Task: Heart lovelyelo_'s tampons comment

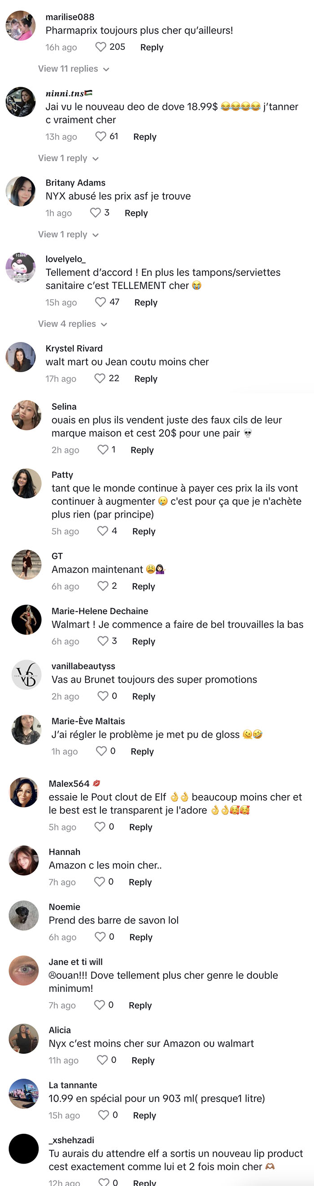Action: (100, 302)
